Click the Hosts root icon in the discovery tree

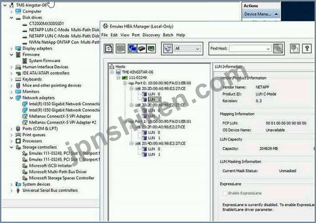pos(112,67)
